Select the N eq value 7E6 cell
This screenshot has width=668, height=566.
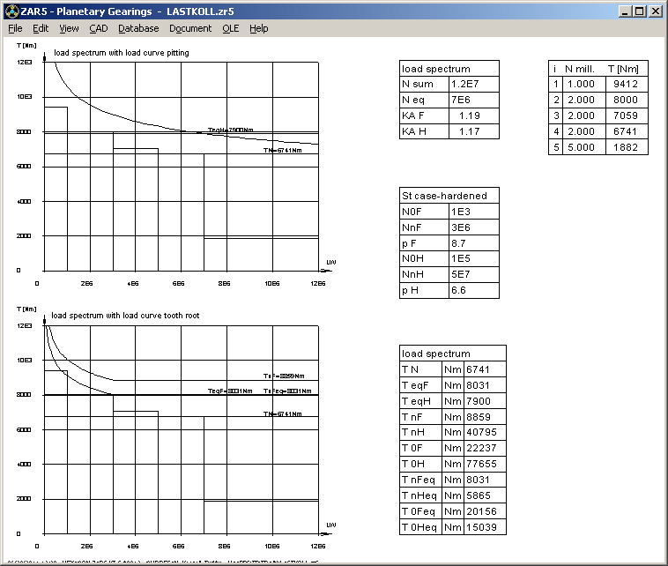(x=474, y=100)
